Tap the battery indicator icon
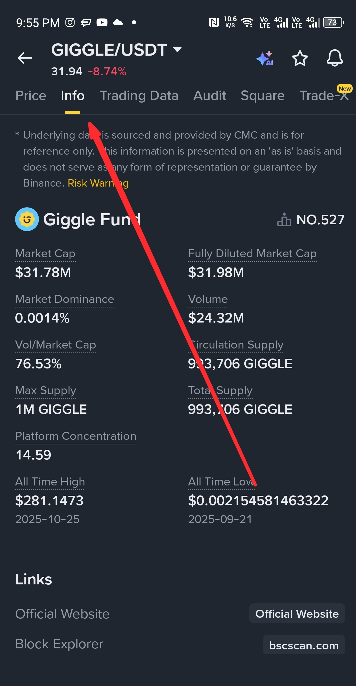This screenshot has width=356, height=686. point(333,23)
